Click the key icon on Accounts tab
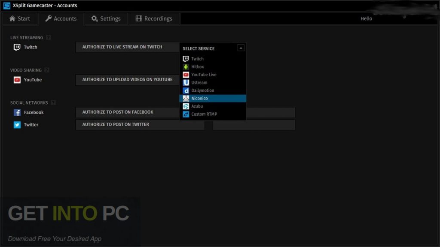Viewport: 440px width, 247px height. 49,18
